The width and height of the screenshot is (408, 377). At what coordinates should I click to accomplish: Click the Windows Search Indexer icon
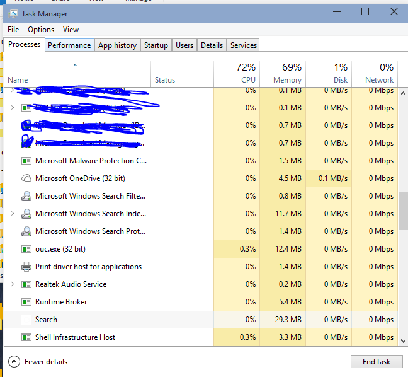point(26,214)
